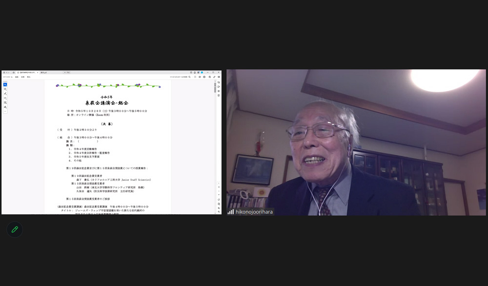This screenshot has width=488, height=286.
Task: Switch to the first starred PDF tab
Action: pyautogui.click(x=27, y=73)
